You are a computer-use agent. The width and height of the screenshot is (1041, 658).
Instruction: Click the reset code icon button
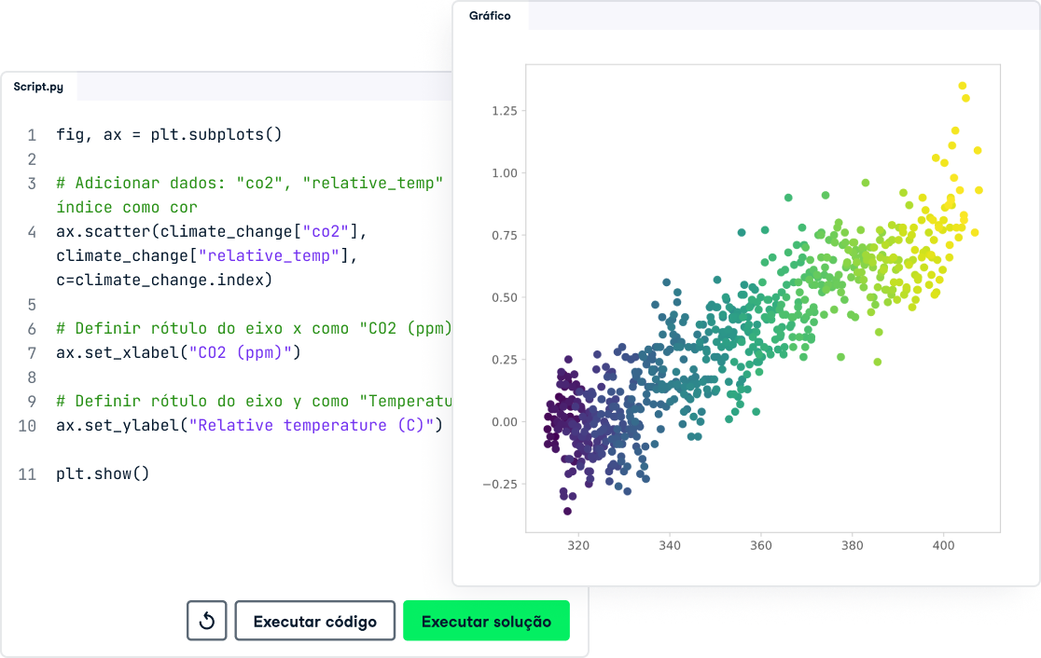[x=207, y=621]
